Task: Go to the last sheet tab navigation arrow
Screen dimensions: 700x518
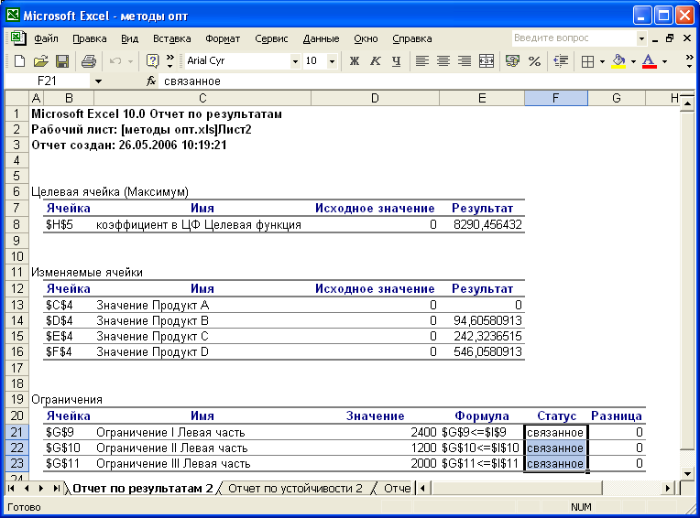Action: [56, 489]
